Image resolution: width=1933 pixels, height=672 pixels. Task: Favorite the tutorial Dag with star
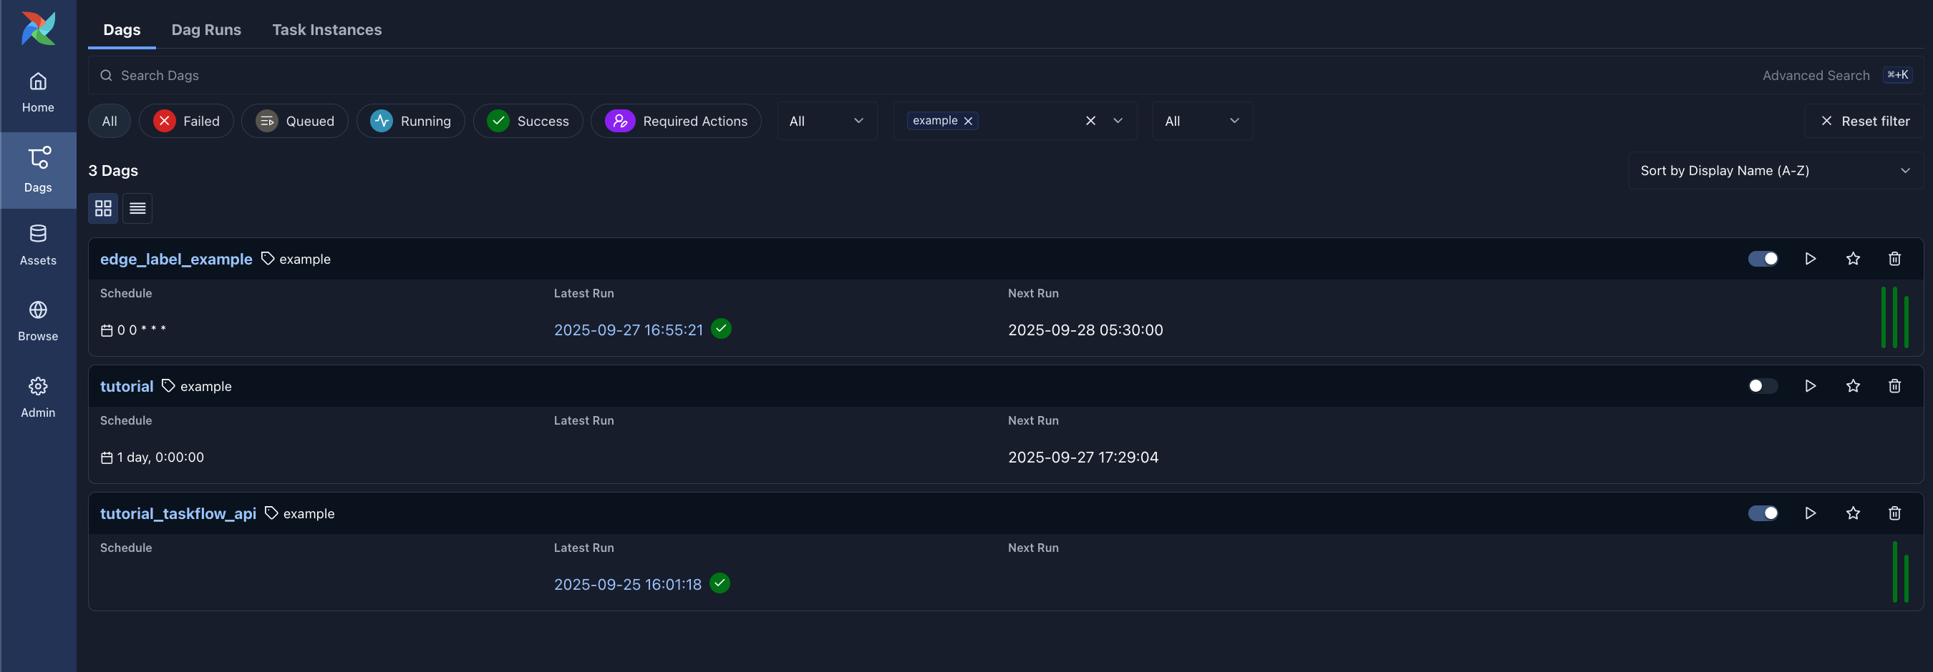pyautogui.click(x=1852, y=386)
